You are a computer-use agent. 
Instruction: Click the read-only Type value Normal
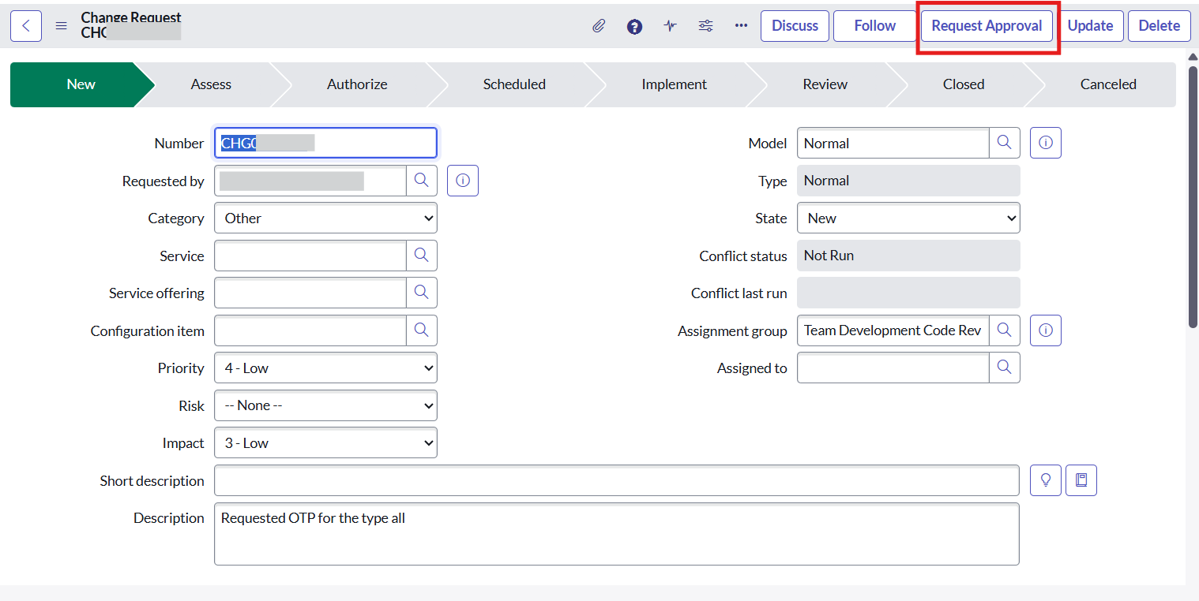click(x=908, y=181)
